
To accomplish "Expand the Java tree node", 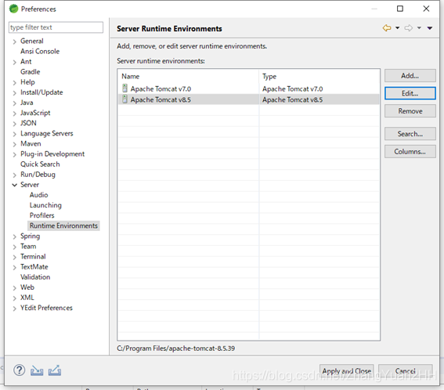I will (14, 103).
